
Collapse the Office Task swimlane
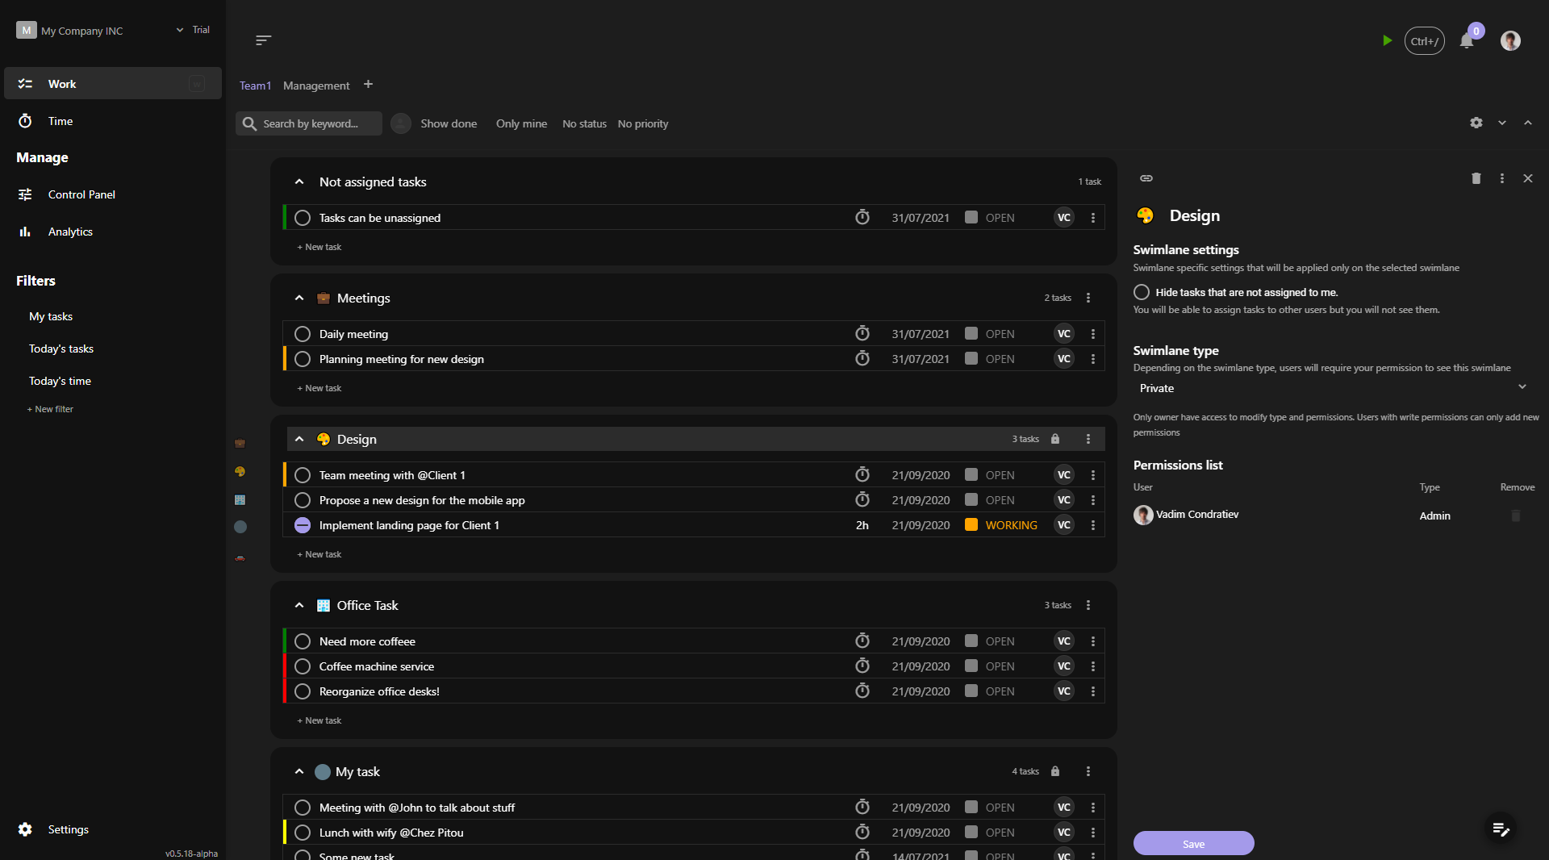[299, 605]
